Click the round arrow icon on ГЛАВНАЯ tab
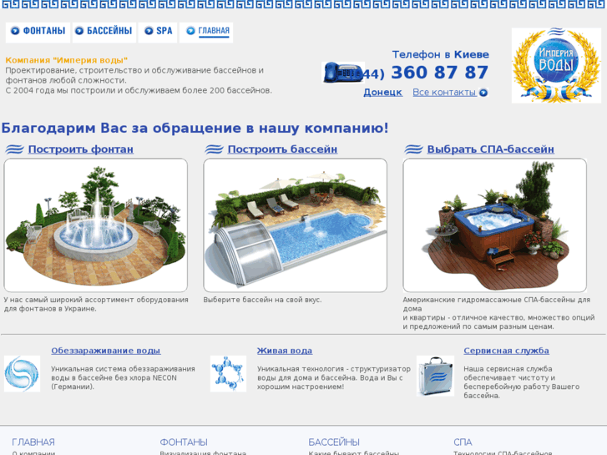Image resolution: width=607 pixels, height=455 pixels. click(190, 31)
